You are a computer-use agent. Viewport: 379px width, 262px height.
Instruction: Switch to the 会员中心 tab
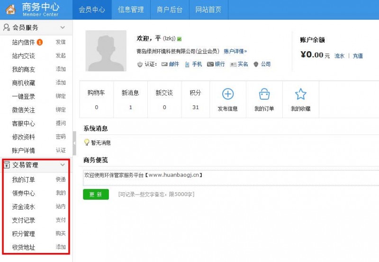pos(92,9)
